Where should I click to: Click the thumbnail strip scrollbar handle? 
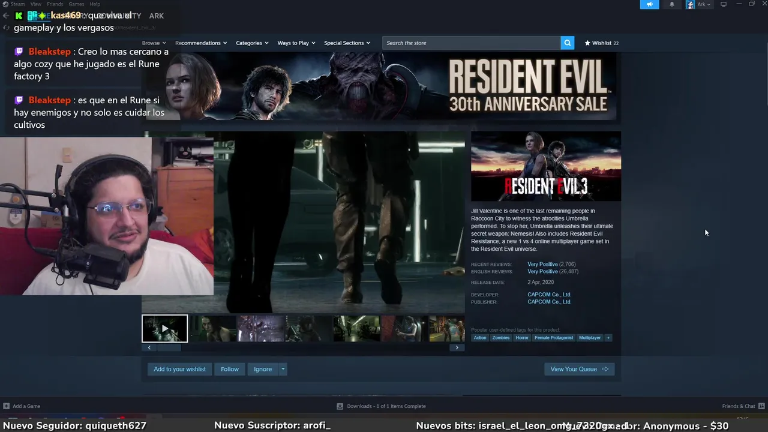(168, 347)
